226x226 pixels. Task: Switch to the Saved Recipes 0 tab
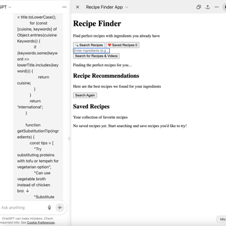(x=122, y=45)
